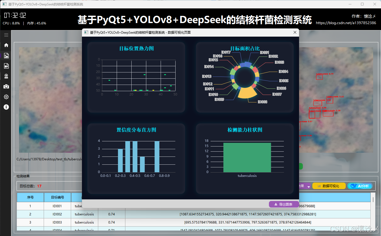Open settings via sidebar gear icon
The width and height of the screenshot is (381, 236).
[x=6, y=97]
